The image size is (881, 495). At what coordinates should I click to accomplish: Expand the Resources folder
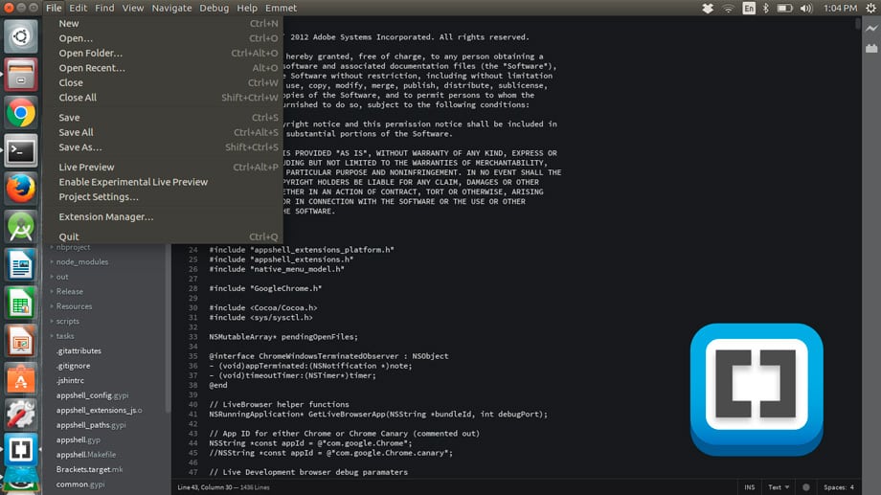pyautogui.click(x=74, y=306)
